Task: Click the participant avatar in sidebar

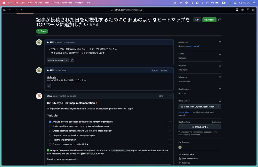Action: point(180,147)
